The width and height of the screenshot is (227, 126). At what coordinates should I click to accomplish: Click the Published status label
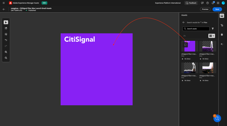point(32,10)
